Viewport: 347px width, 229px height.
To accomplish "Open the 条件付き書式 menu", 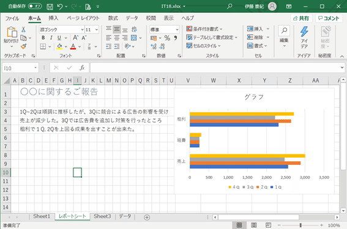I will tap(204, 29).
